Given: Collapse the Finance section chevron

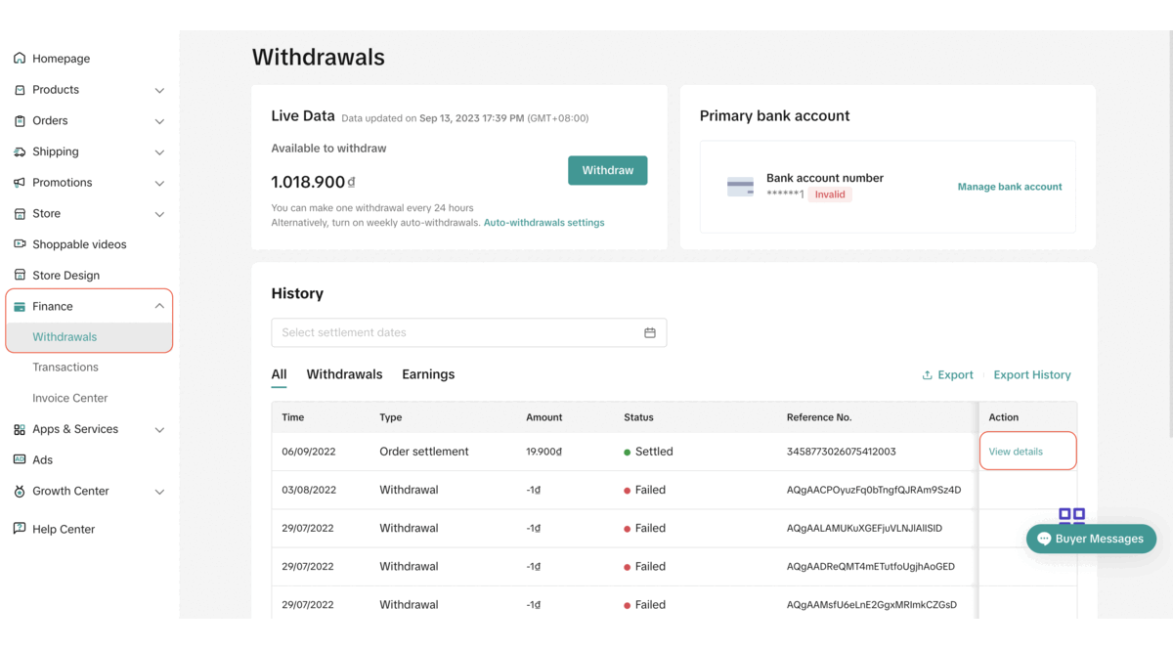Looking at the screenshot, I should pyautogui.click(x=159, y=306).
